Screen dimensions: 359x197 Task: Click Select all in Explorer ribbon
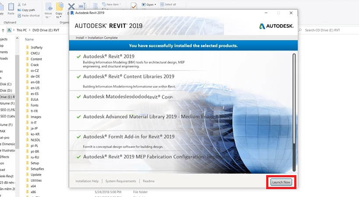pos(168,4)
